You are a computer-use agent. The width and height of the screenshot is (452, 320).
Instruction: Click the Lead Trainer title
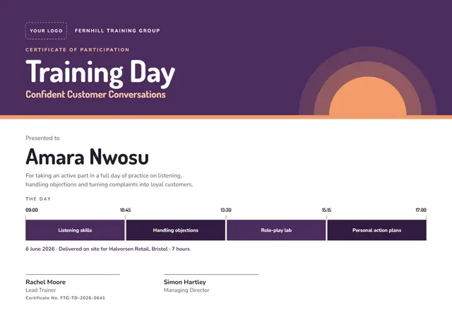(41, 290)
